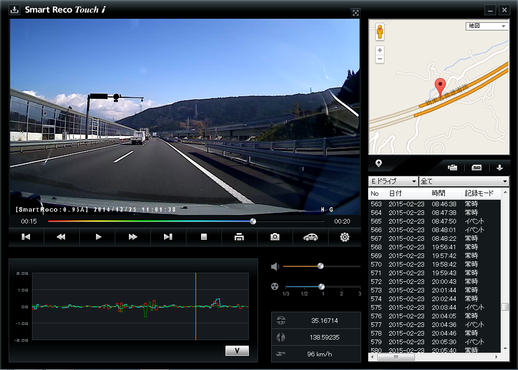Open settings with the gear icon
Viewport: 518px width, 370px height.
[x=344, y=237]
